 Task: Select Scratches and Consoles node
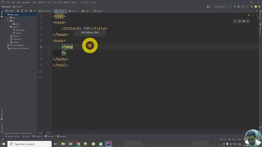18,48
